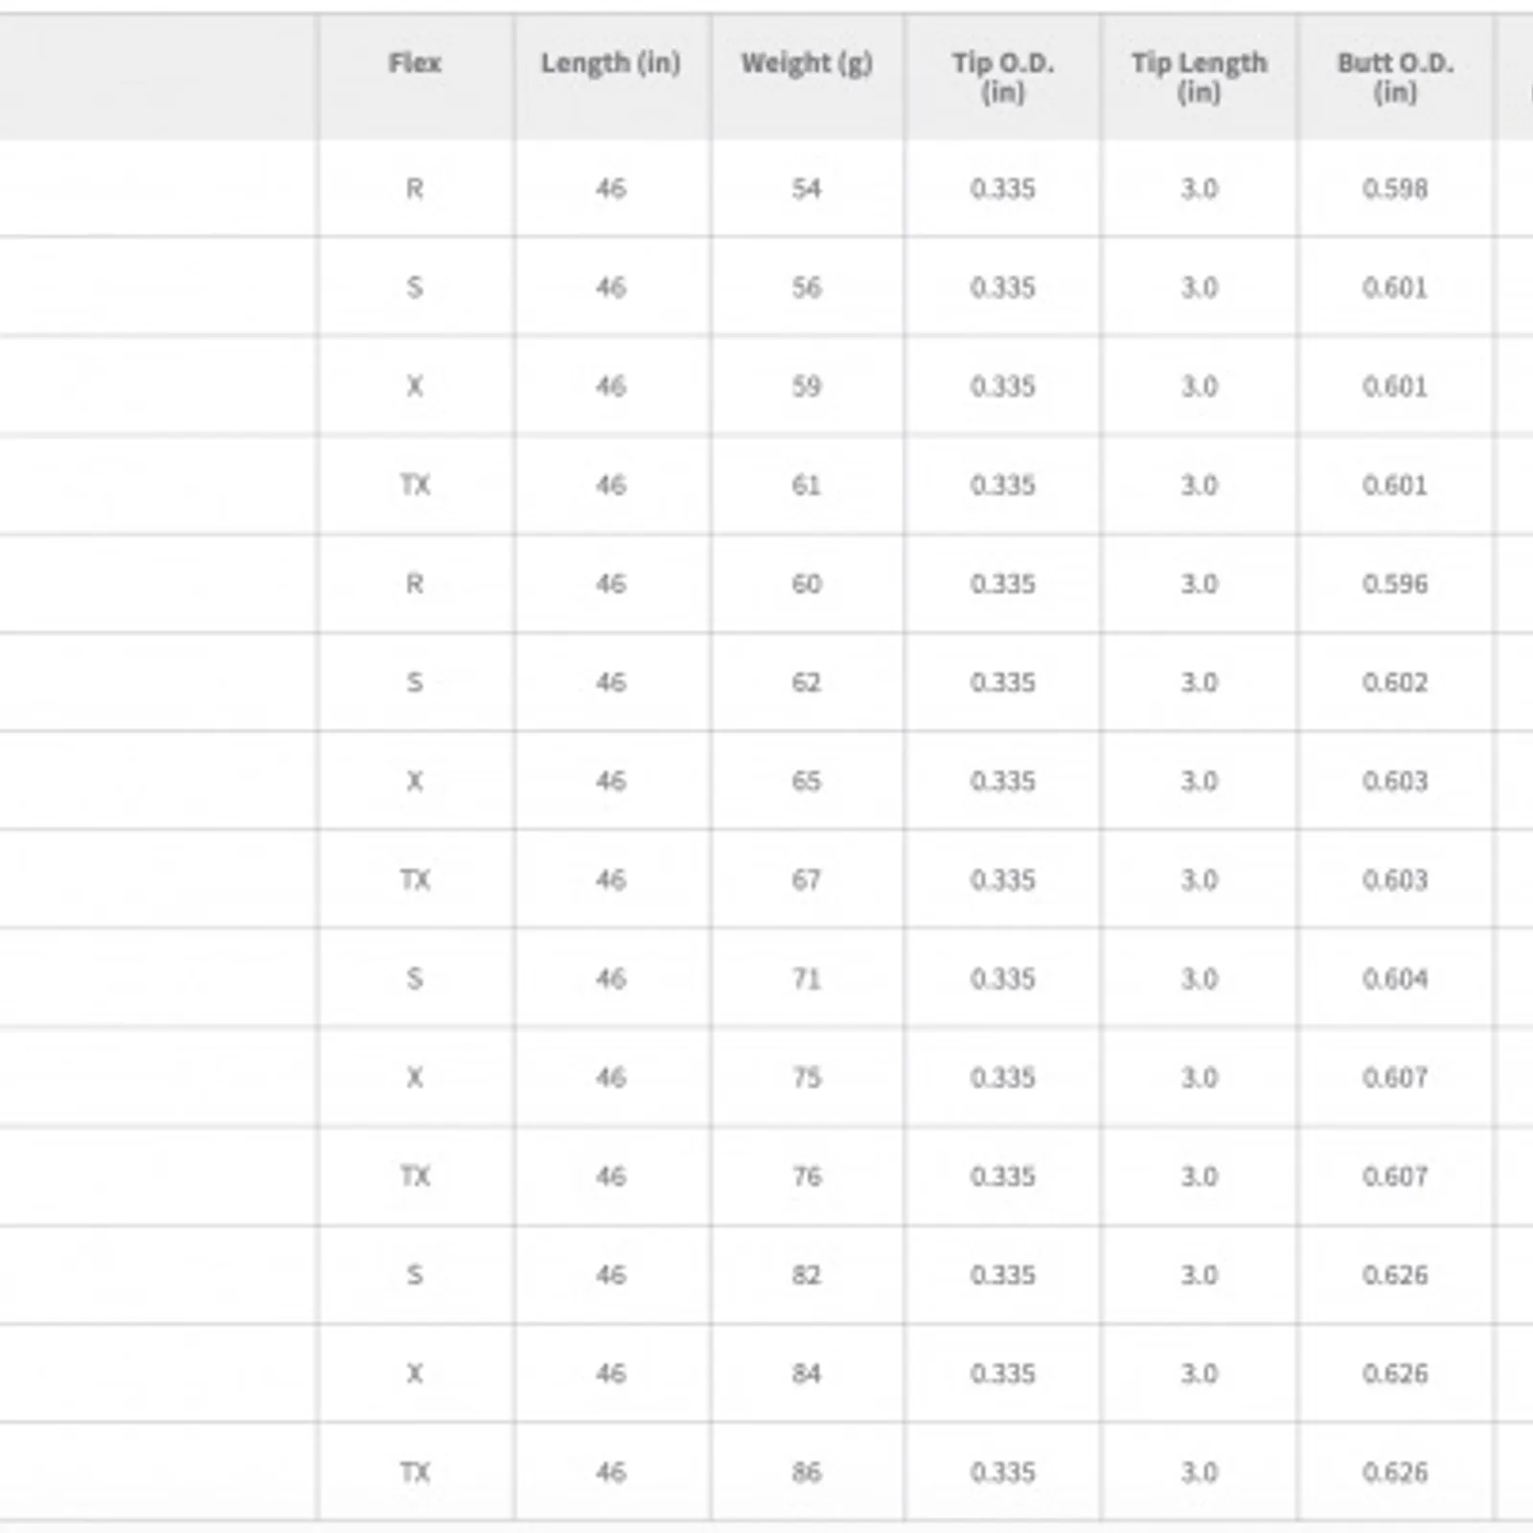Click the butt O.D. cell 0.596
This screenshot has height=1533, width=1533.
(x=1395, y=583)
